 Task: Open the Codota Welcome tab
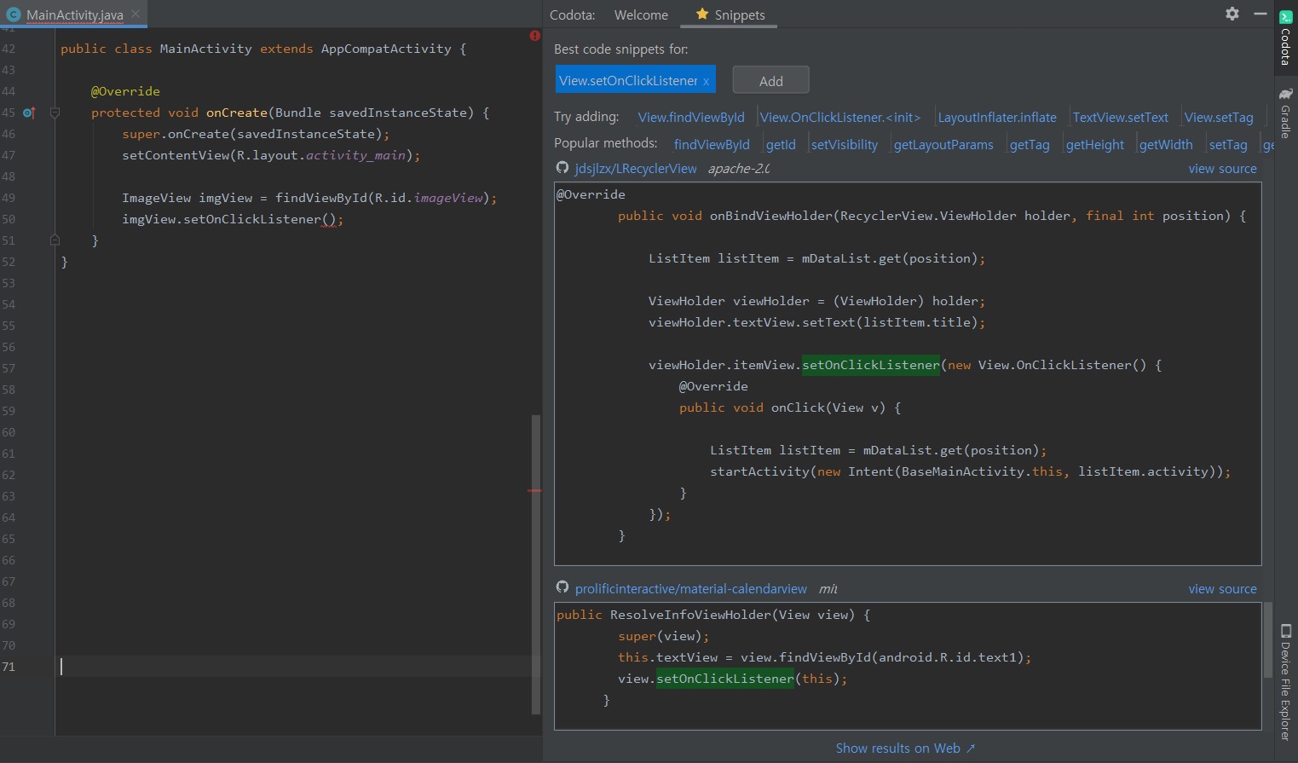coord(641,14)
